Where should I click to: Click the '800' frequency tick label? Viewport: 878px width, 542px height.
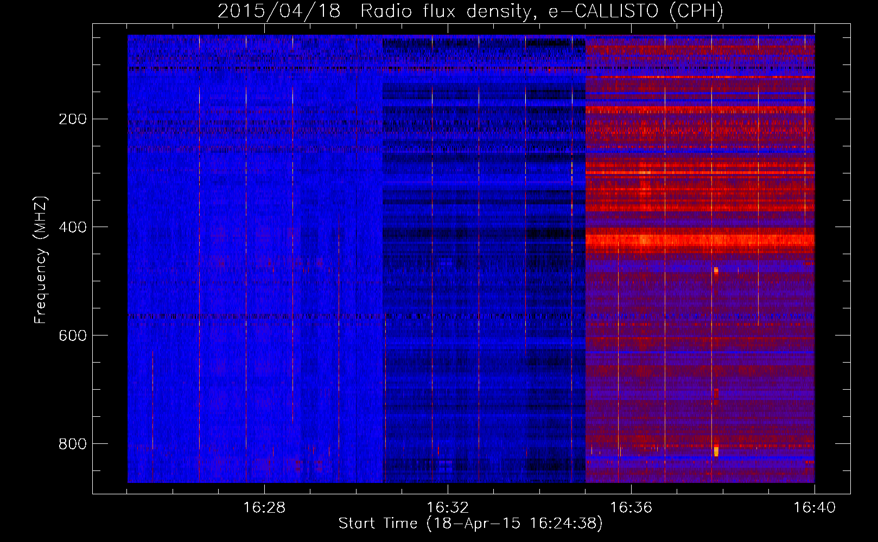73,444
